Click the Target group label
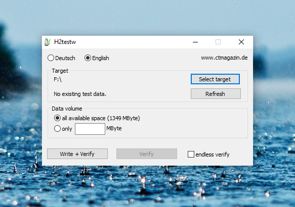 pyautogui.click(x=60, y=71)
